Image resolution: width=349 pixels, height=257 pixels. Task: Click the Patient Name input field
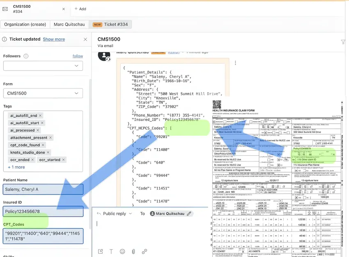[43, 189]
